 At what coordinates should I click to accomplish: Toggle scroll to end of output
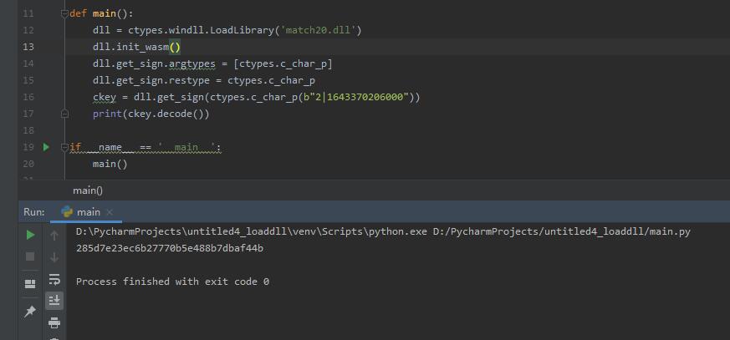(54, 301)
